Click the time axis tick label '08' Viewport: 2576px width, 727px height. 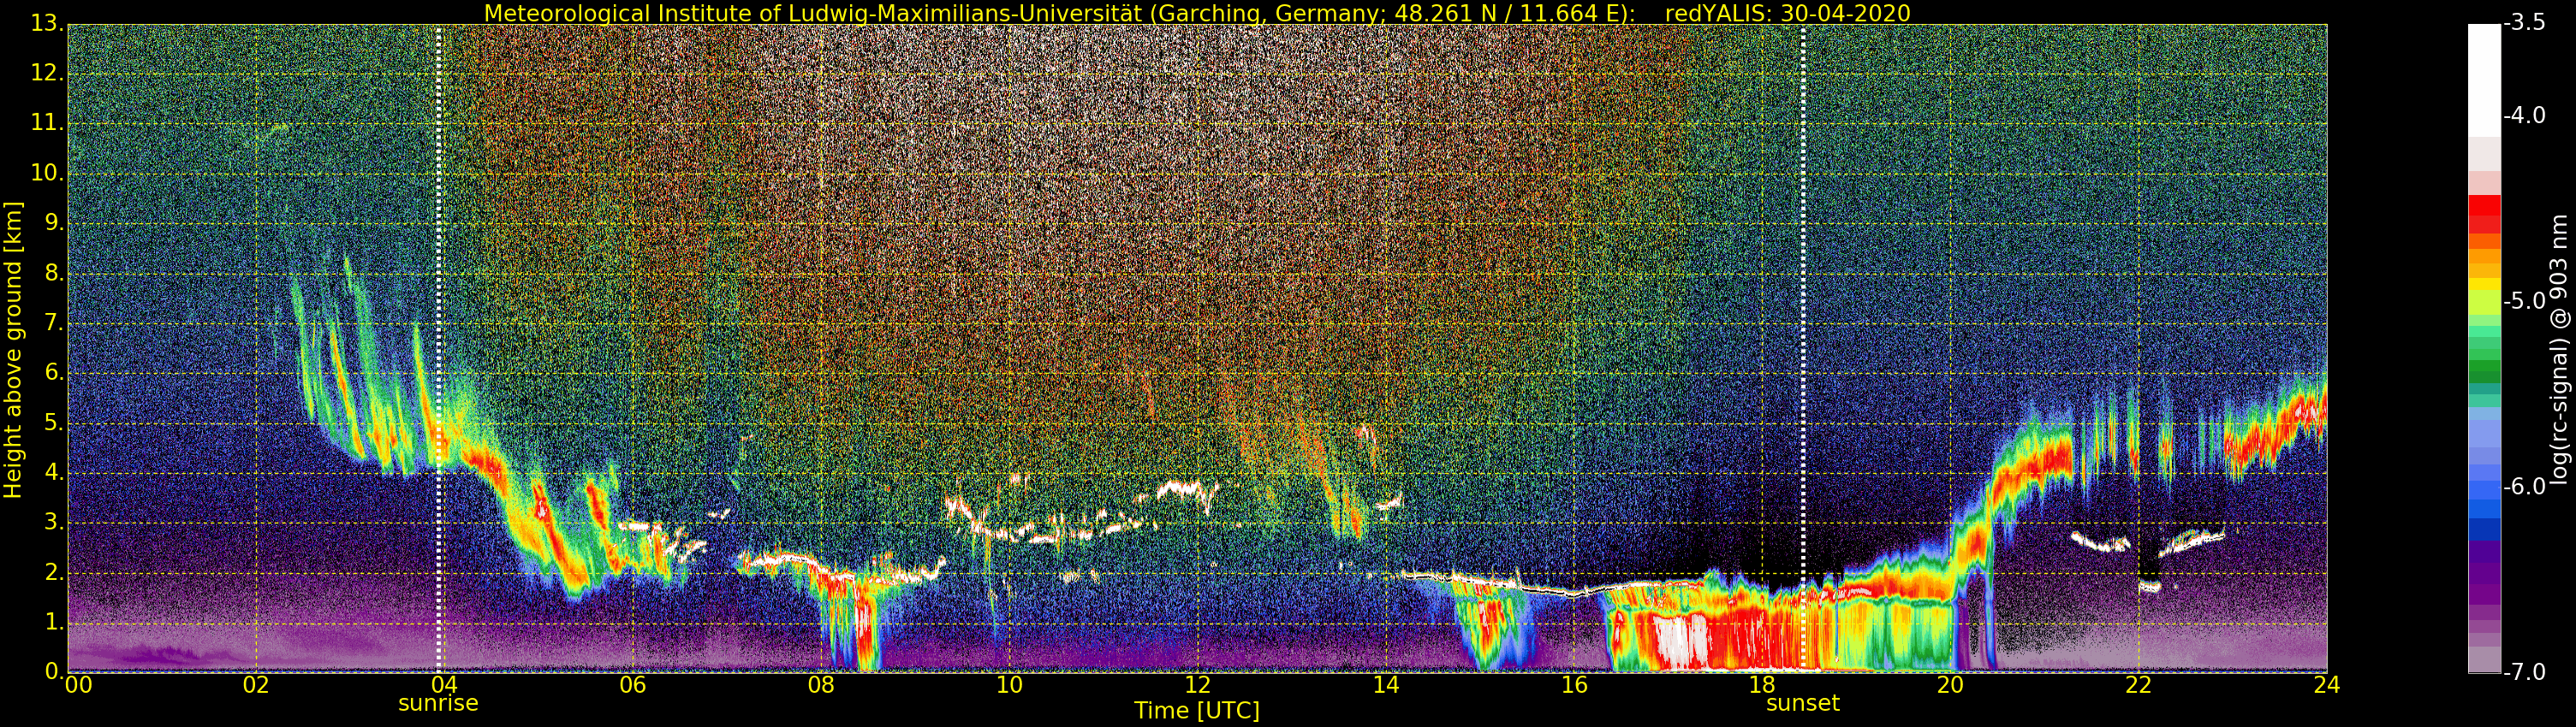[821, 685]
